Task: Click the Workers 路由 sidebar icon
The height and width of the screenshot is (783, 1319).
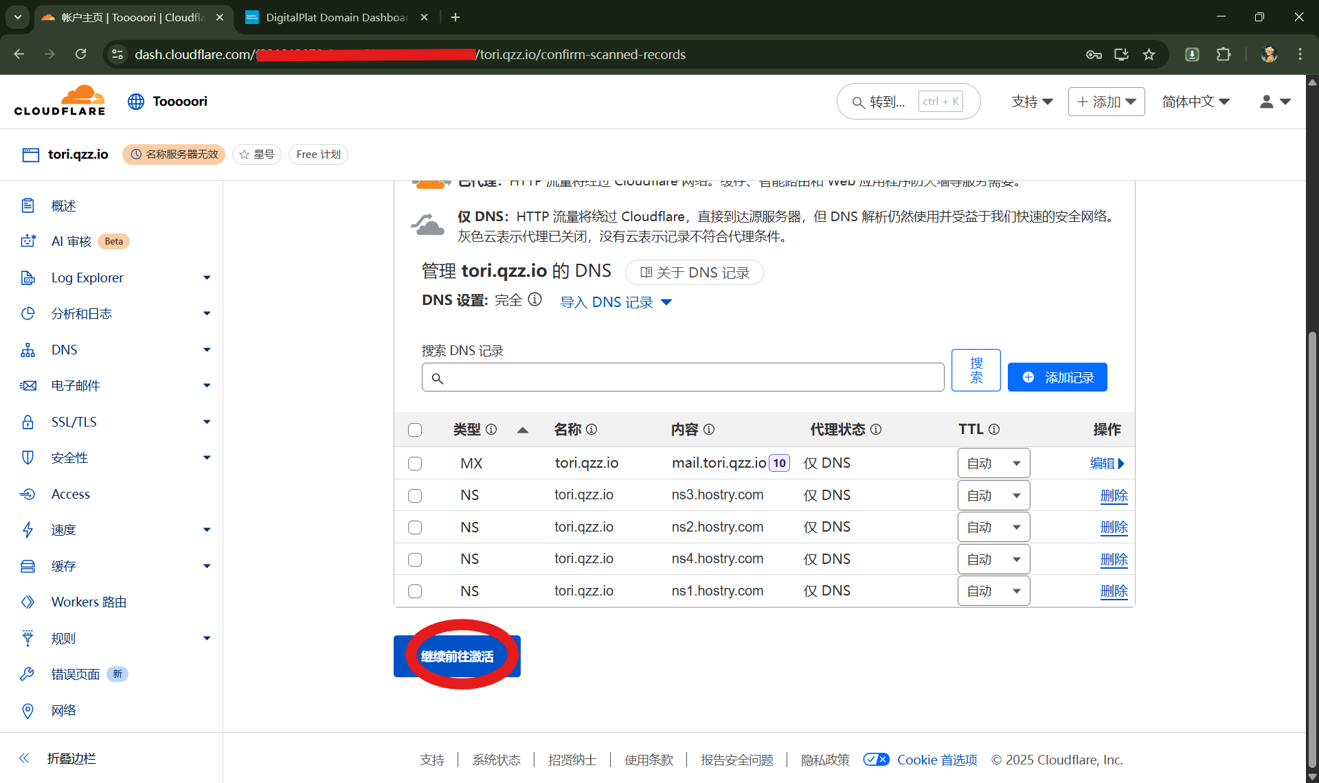Action: click(27, 602)
